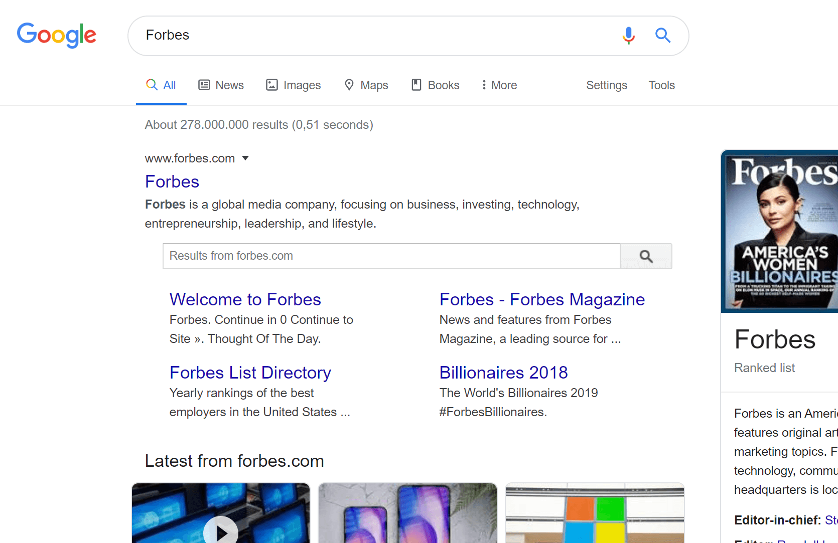This screenshot has width=838, height=543.
Task: Click the Google logo
Action: (x=56, y=35)
